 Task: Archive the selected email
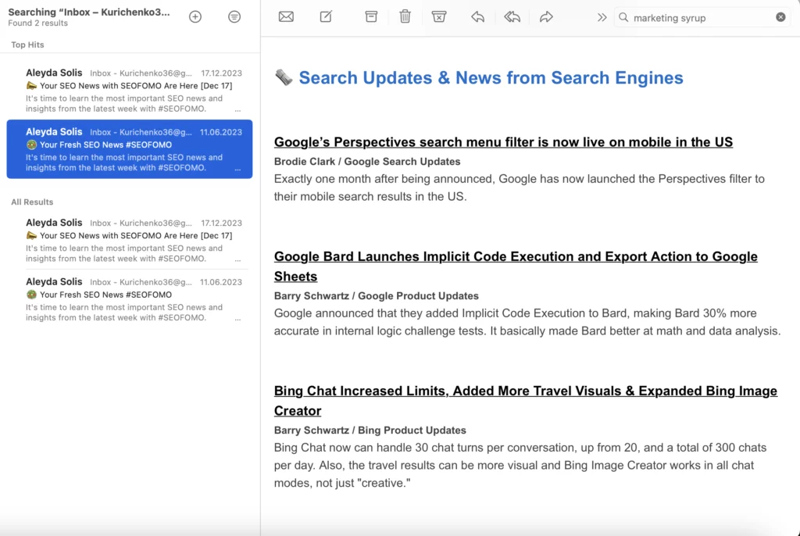[x=371, y=16]
